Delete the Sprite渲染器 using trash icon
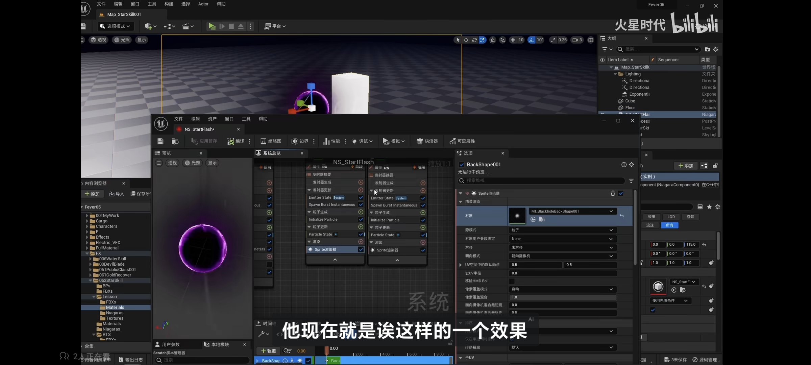The image size is (811, 365). [x=613, y=193]
